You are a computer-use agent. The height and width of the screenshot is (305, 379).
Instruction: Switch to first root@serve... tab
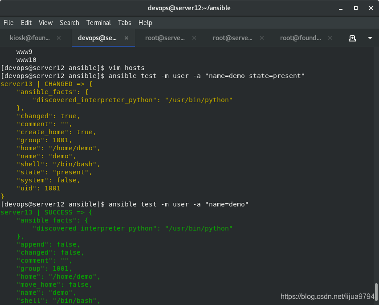tap(165, 38)
